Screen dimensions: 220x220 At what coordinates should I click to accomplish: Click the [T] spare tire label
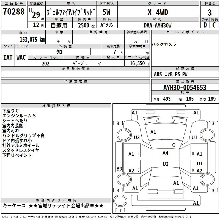(x=120, y=210)
